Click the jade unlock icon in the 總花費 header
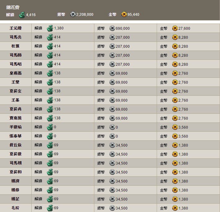Viewport: 220px width, 212px height. tap(22, 15)
